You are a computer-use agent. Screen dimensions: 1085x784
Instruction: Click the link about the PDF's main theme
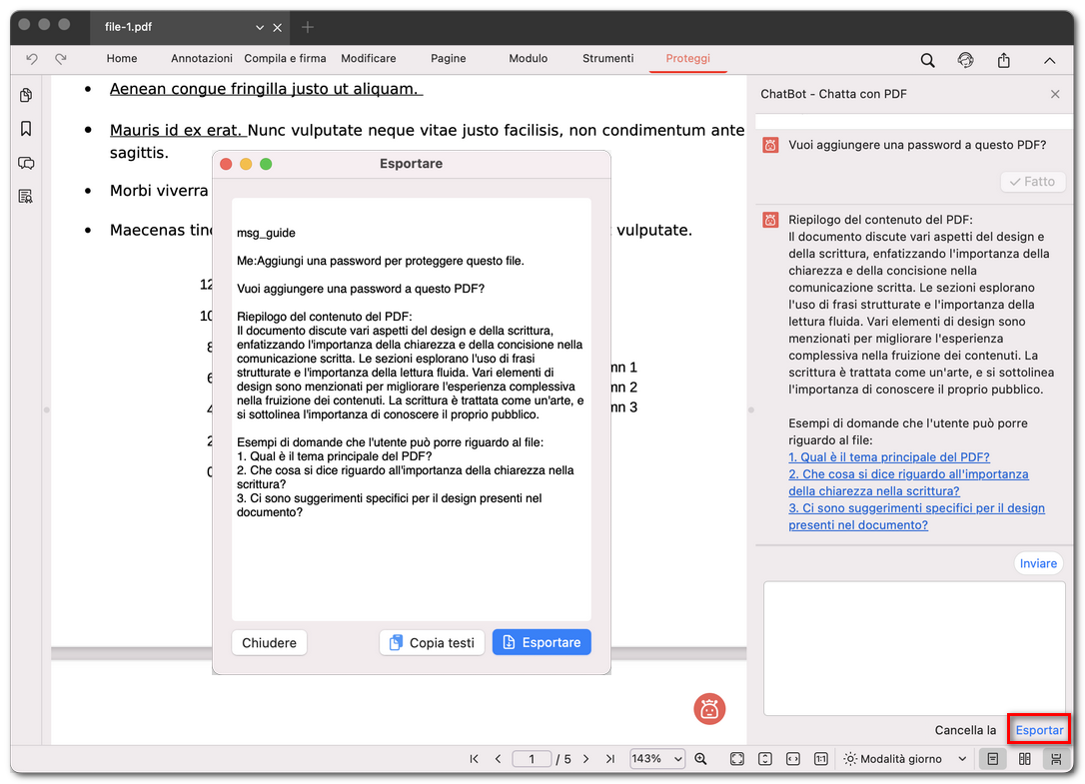coord(888,457)
